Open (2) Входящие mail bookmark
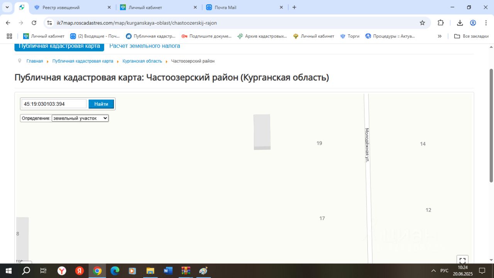This screenshot has width=494, height=278. [x=95, y=36]
